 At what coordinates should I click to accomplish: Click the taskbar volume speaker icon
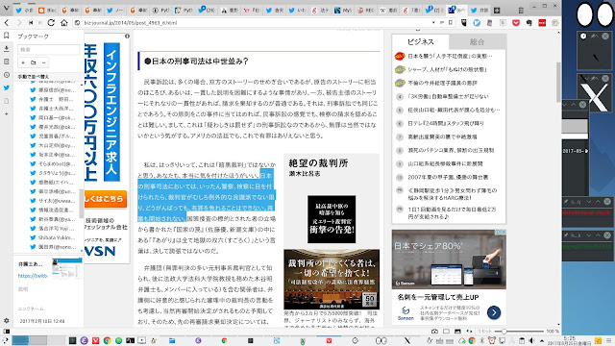(x=531, y=340)
